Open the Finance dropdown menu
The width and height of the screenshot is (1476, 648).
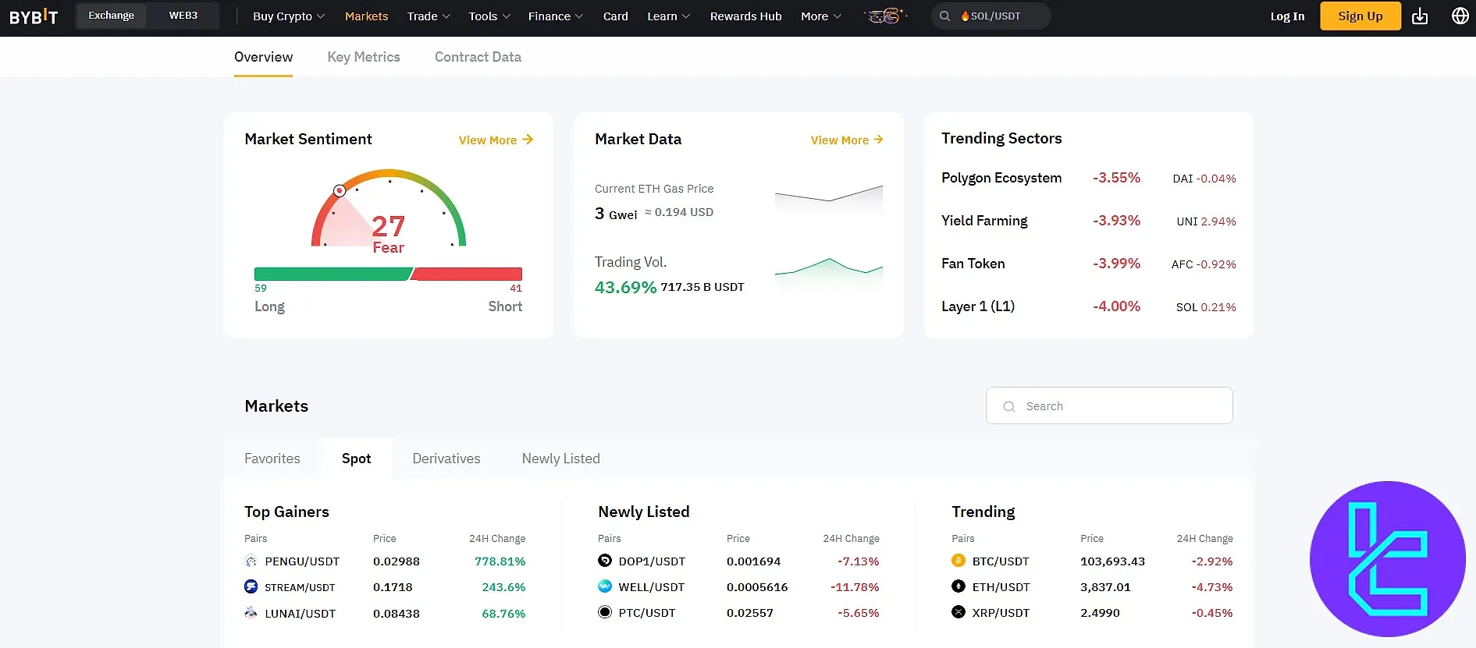coord(555,16)
